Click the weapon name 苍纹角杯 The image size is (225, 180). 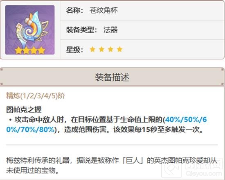[x=103, y=10]
